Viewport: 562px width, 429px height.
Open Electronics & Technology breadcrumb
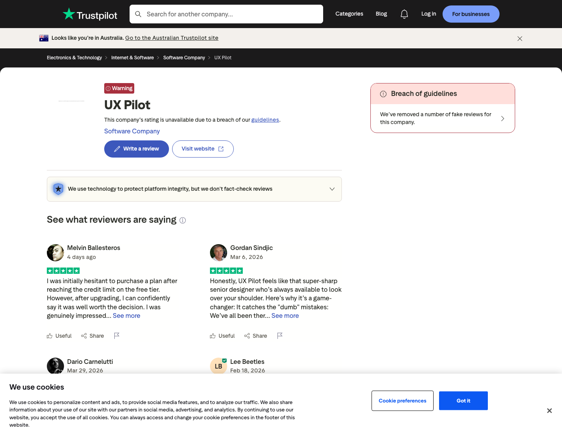(x=74, y=58)
